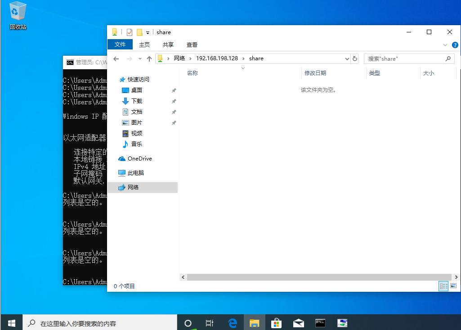Switch to details view via status bar icon
The image size is (461, 330).
tap(443, 286)
